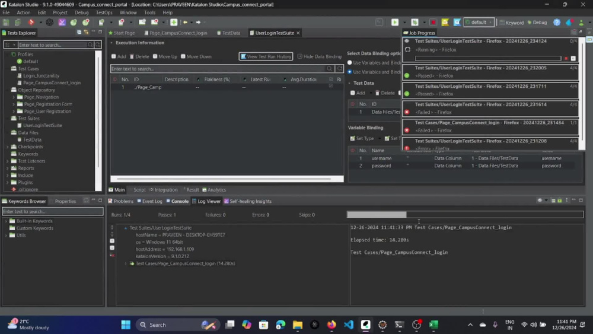Expand Test Cases/Page_CampusConnect_login log node
This screenshot has width=593, height=334.
point(126,263)
